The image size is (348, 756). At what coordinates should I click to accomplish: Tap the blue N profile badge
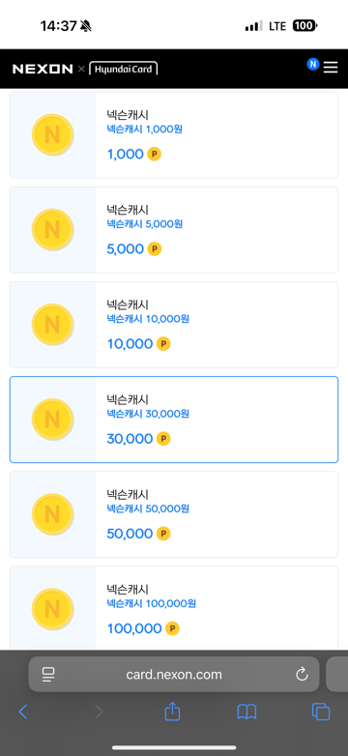coord(313,64)
